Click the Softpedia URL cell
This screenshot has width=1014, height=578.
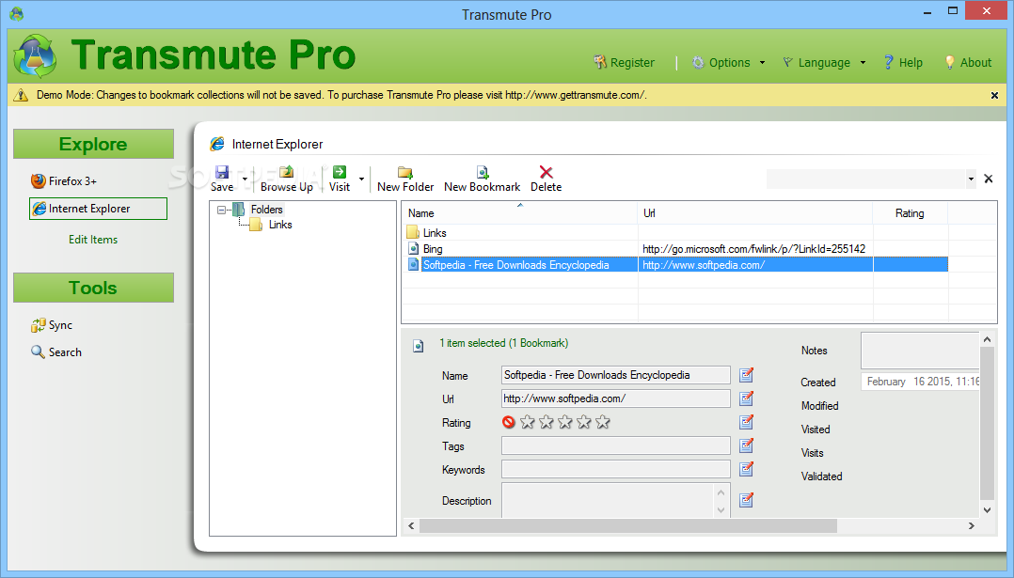pyautogui.click(x=754, y=265)
